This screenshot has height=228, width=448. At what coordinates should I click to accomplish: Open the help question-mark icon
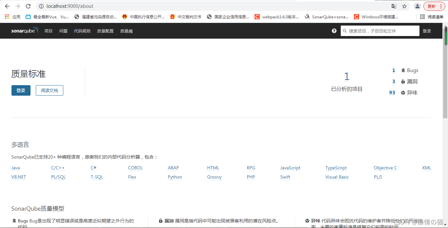(334, 31)
